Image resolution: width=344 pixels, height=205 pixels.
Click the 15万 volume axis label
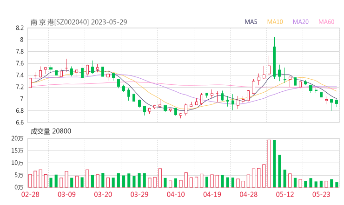(x=17, y=151)
